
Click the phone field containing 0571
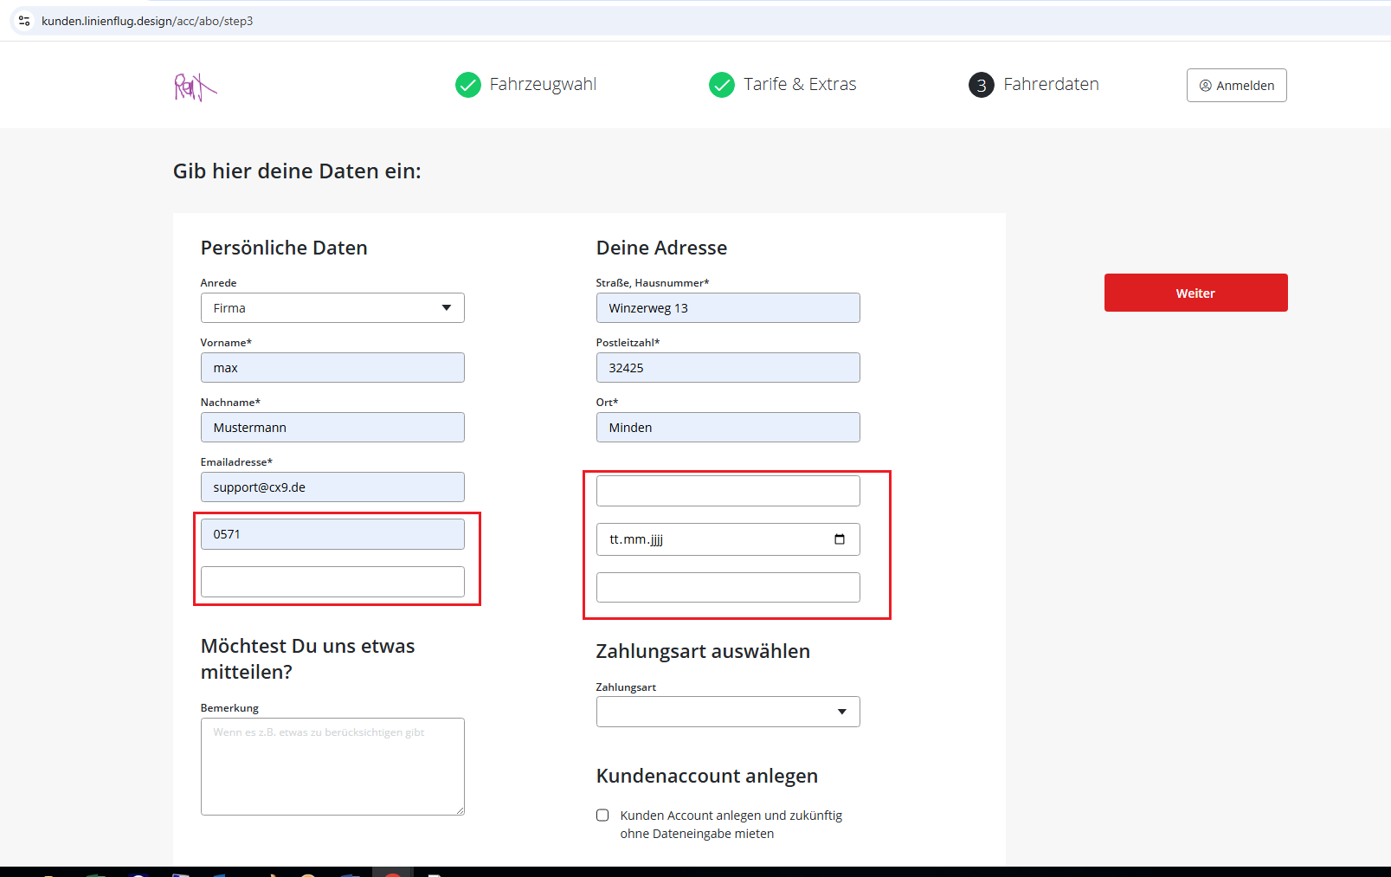(332, 534)
